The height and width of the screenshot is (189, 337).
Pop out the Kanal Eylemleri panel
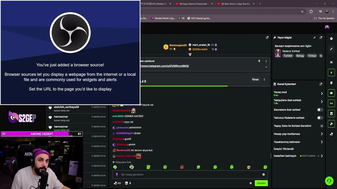click(321, 84)
